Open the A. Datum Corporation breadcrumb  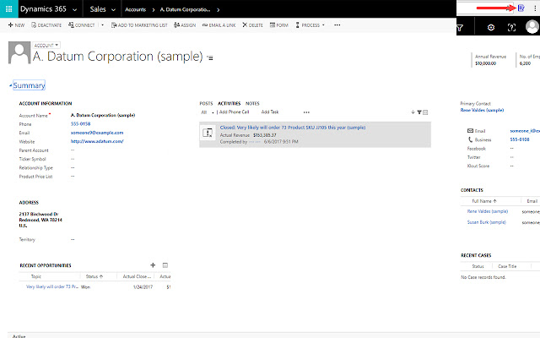click(185, 9)
